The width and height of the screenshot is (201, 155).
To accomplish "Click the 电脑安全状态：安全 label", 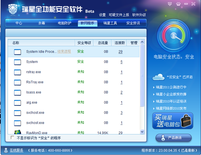I will (x=174, y=57).
